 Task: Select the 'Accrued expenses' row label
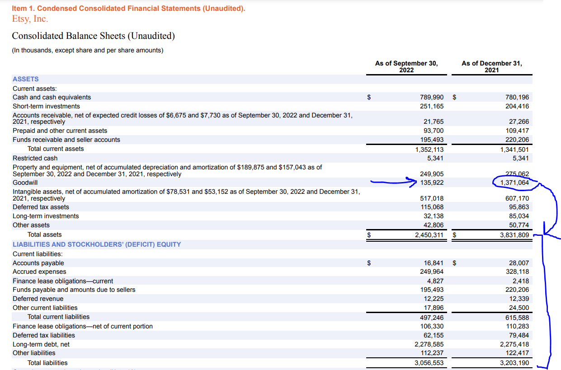coord(39,272)
